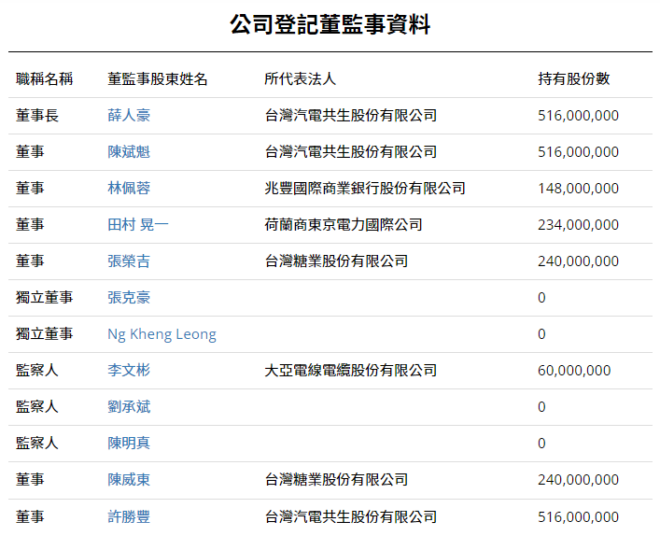This screenshot has height=536, width=660.
Task: Open the 林佩蓉 profile link
Action: 129,189
